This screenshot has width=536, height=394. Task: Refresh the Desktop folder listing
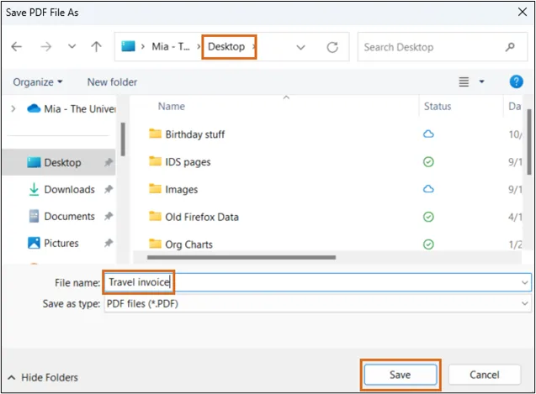[x=333, y=48]
